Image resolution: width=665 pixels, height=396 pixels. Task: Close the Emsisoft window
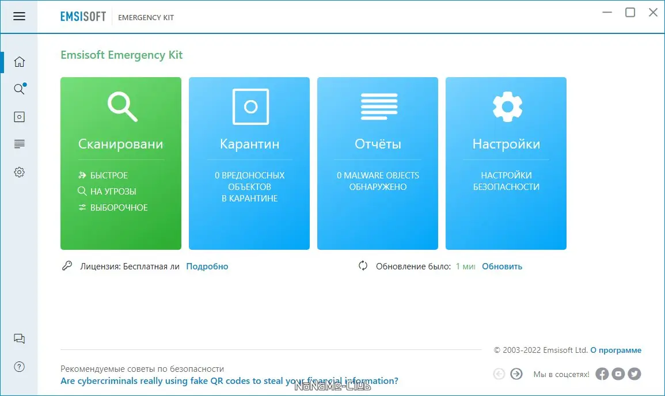[653, 12]
